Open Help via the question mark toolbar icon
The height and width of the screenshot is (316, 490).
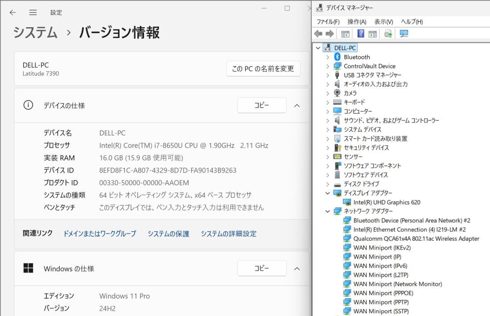(361, 33)
